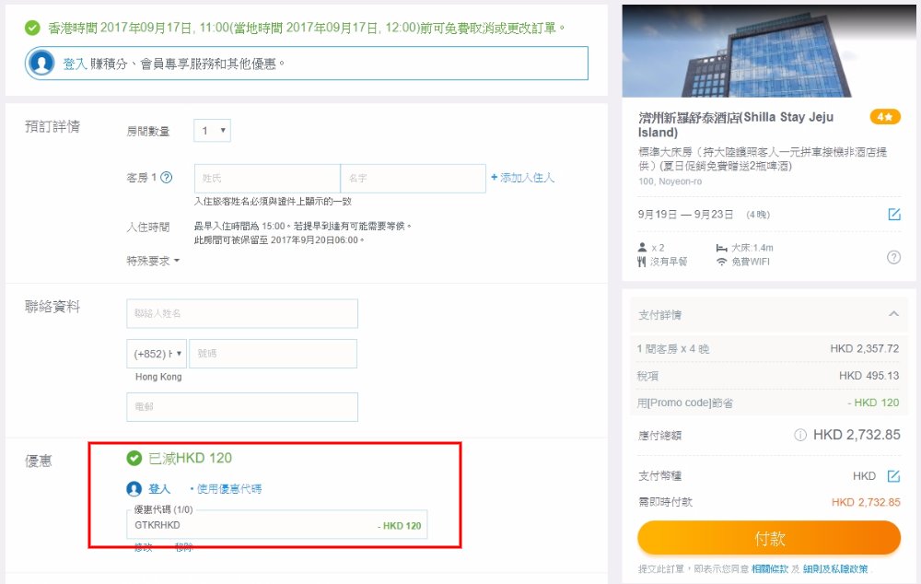Click the user avatar icon in the 優惠 section
Screen dimensions: 921x584
point(134,489)
